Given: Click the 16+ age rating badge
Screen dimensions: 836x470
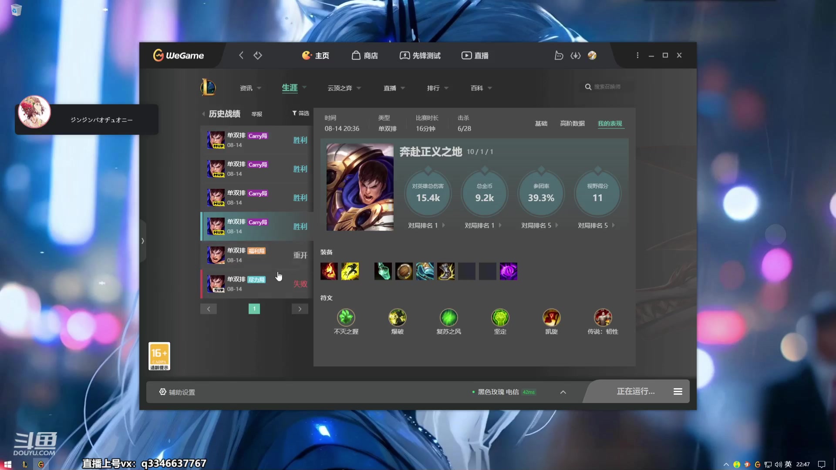Looking at the screenshot, I should click(x=159, y=356).
